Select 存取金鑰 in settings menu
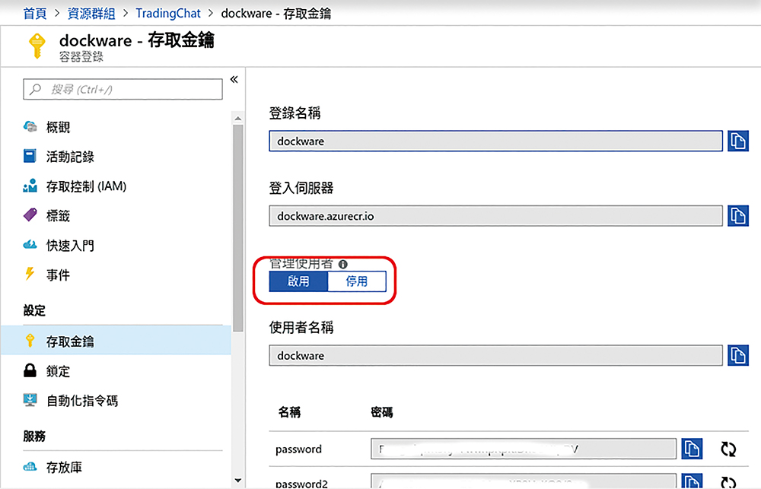Viewport: 761px width, 489px height. pos(116,341)
